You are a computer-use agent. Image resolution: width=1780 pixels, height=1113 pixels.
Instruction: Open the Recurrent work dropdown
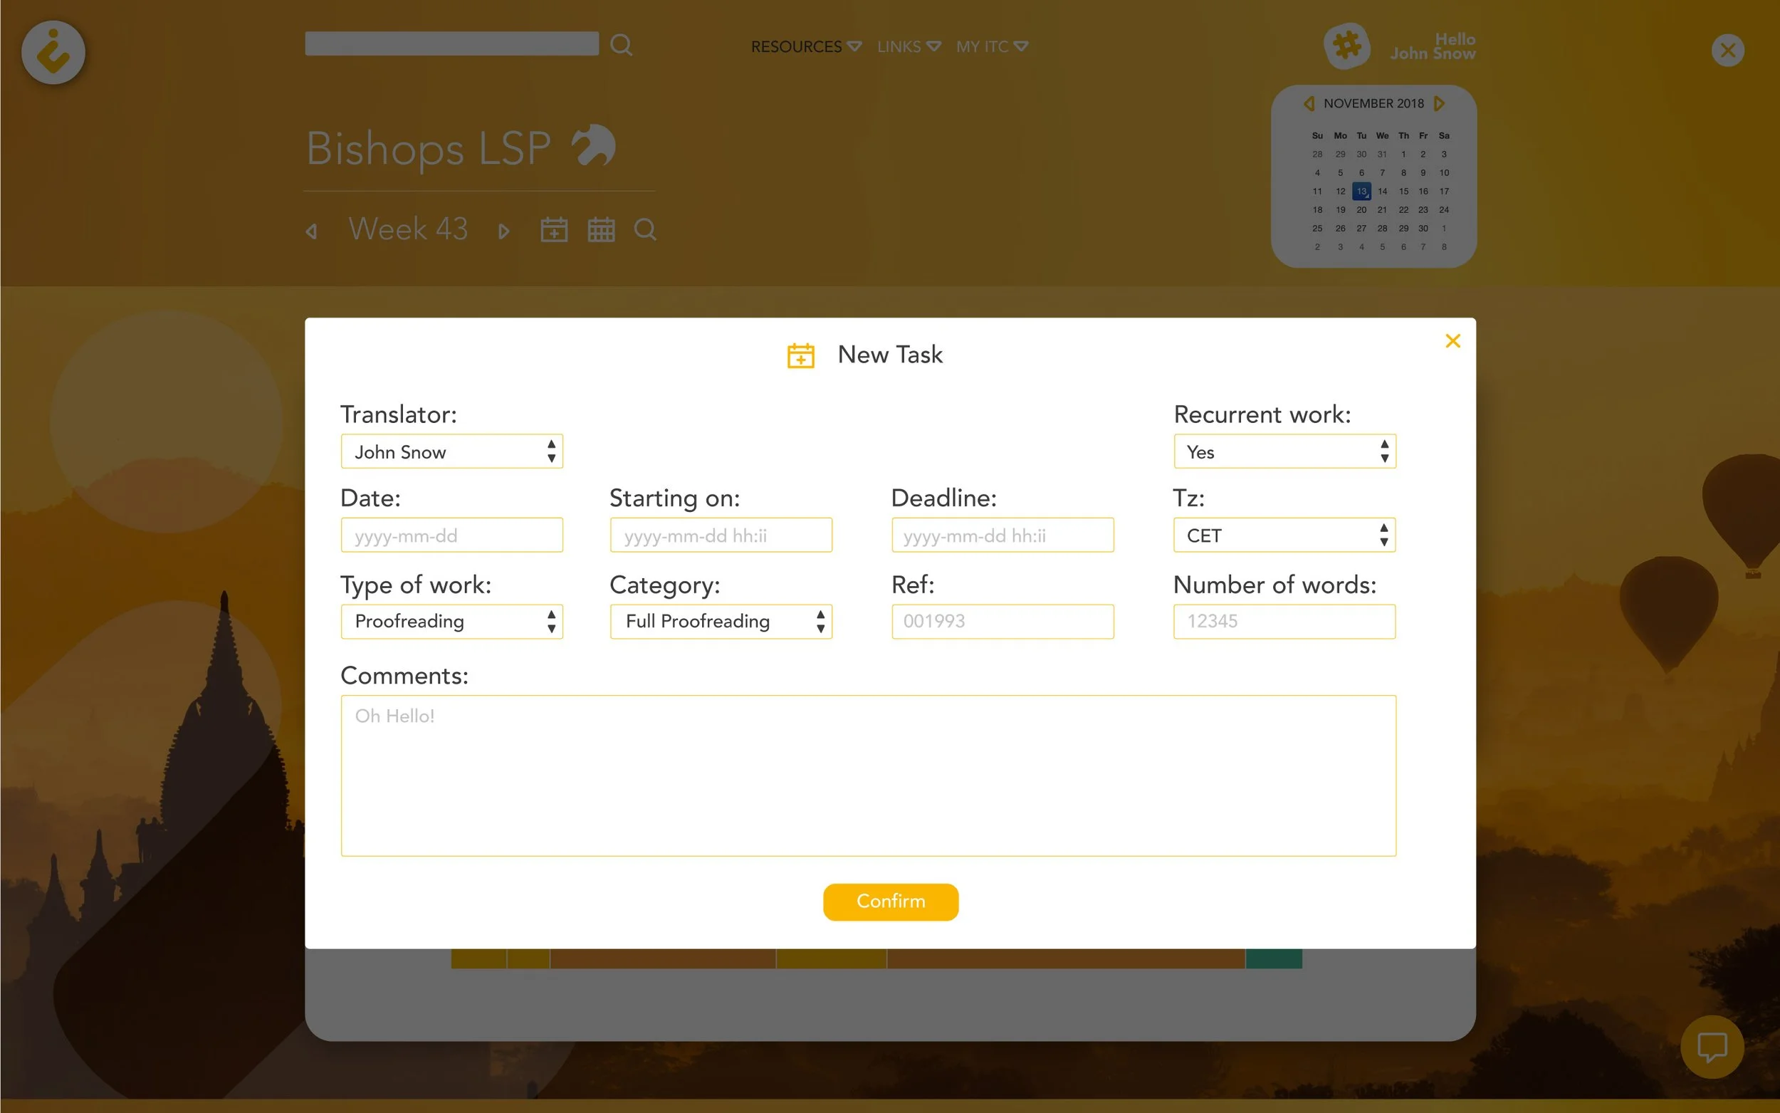1284,451
